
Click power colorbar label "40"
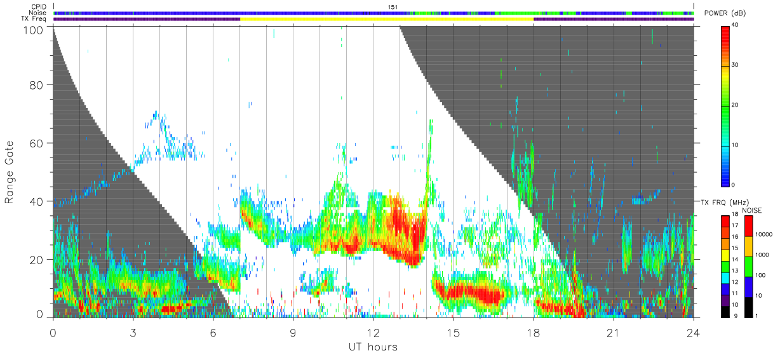[x=736, y=25]
